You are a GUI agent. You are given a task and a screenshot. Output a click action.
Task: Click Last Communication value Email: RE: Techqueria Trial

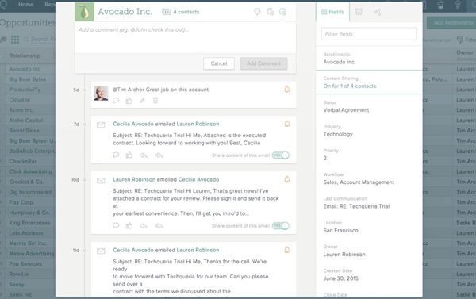(x=356, y=206)
